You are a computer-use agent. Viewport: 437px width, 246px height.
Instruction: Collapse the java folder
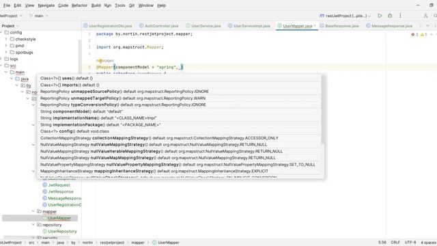12,79
